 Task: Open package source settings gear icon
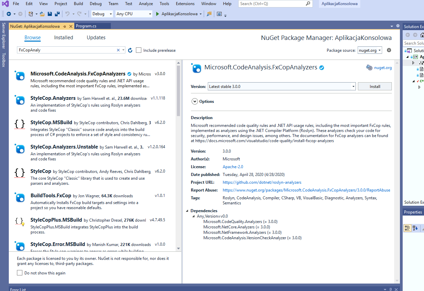tap(389, 50)
